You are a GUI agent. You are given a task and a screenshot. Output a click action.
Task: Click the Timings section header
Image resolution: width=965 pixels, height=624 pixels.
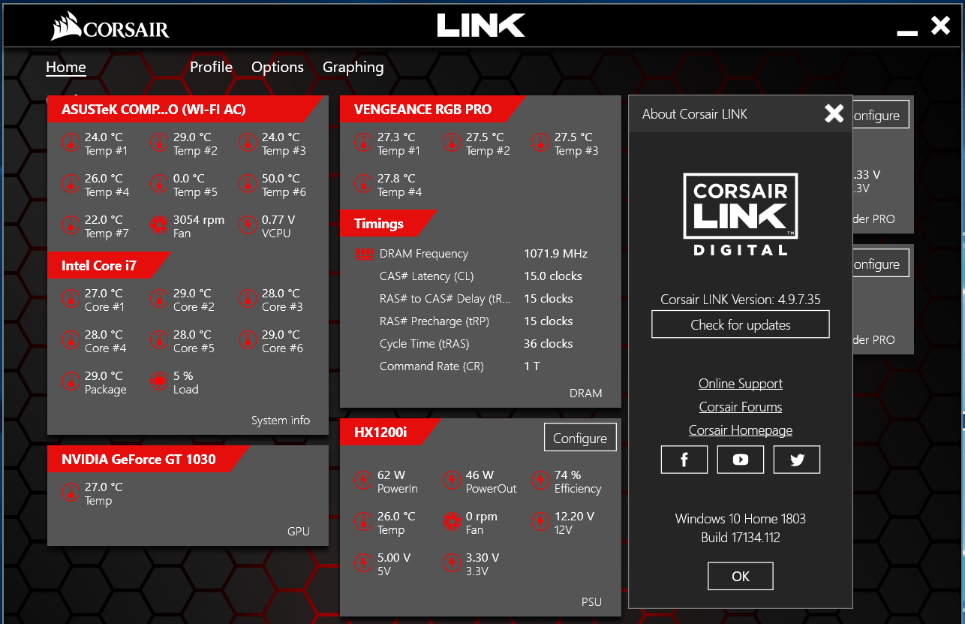[389, 224]
